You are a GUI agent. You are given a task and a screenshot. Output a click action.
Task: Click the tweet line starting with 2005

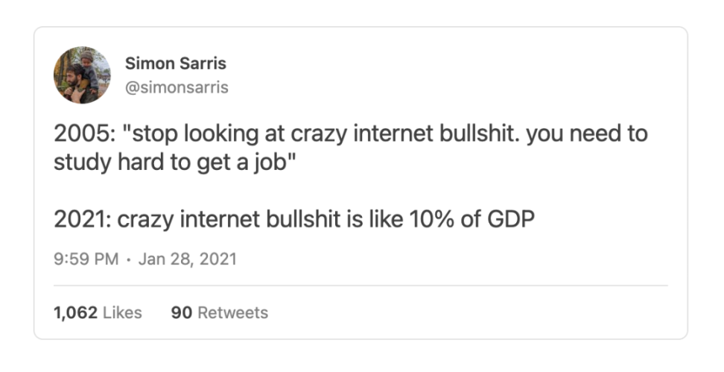click(350, 134)
